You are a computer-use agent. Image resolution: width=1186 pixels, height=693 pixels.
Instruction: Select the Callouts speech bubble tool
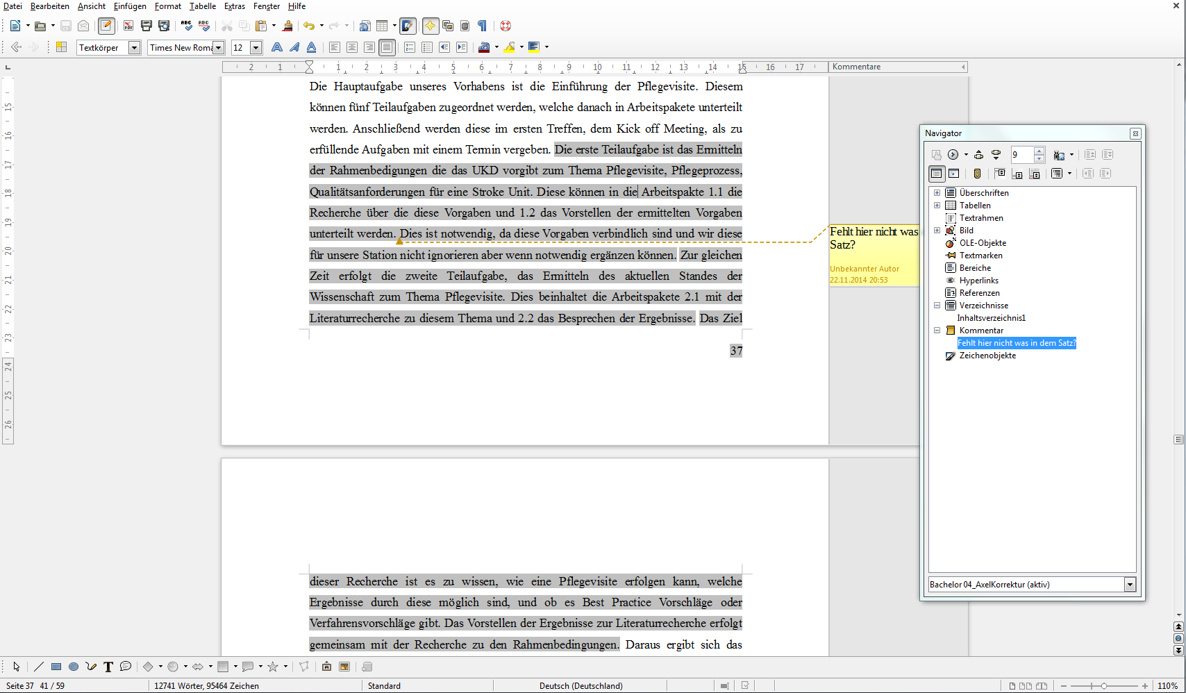pos(126,667)
